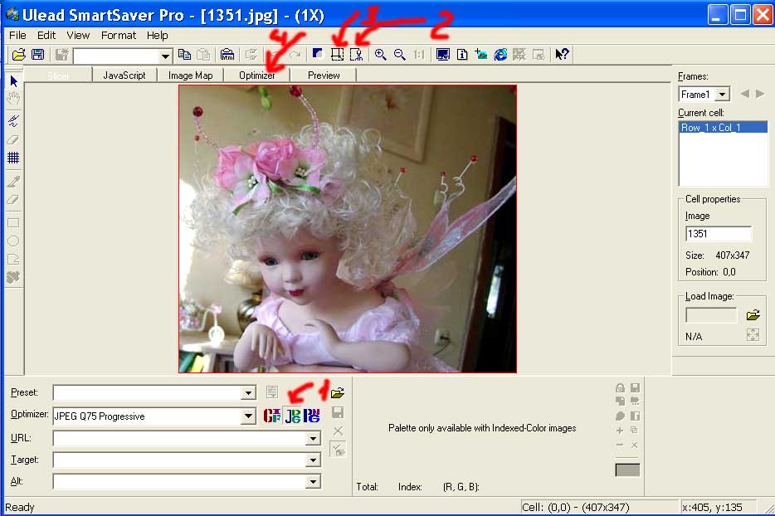Open the Format menu
Image resolution: width=775 pixels, height=516 pixels.
coord(119,36)
